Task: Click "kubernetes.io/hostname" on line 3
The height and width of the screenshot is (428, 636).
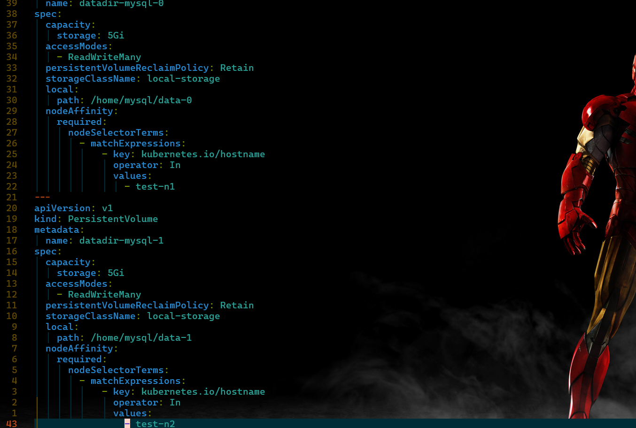Action: pos(203,391)
